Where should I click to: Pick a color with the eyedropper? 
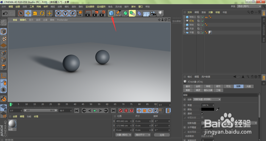point(218,109)
